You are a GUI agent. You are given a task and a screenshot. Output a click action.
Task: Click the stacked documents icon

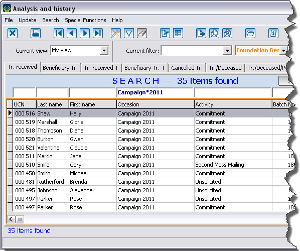(214, 33)
